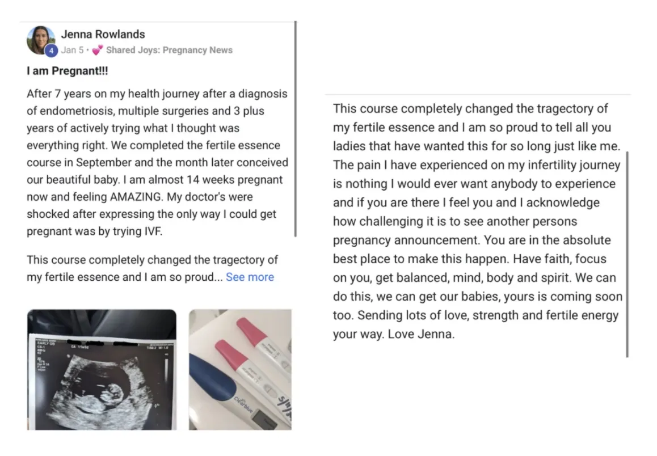The width and height of the screenshot is (657, 456).
Task: Click the left post's vertical scrollbar
Action: 296,129
